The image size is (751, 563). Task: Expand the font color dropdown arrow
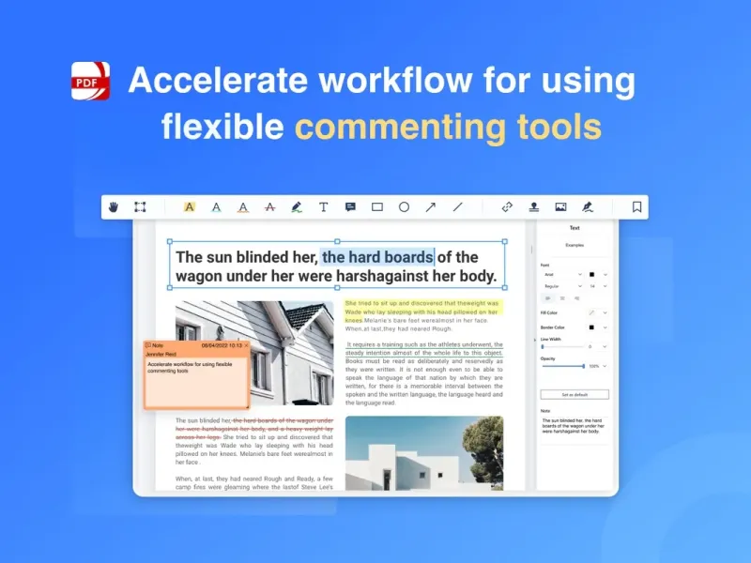pos(605,274)
